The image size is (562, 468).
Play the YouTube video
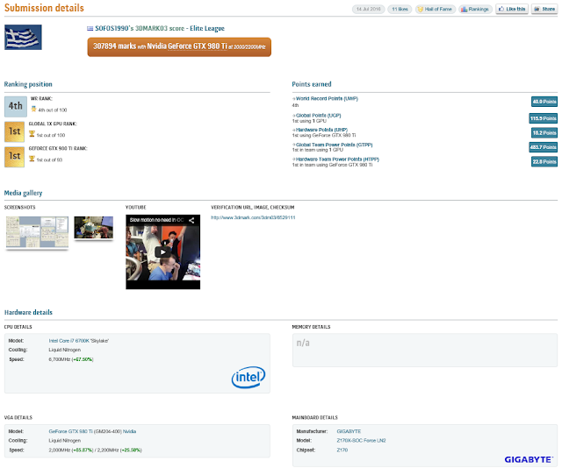162,252
